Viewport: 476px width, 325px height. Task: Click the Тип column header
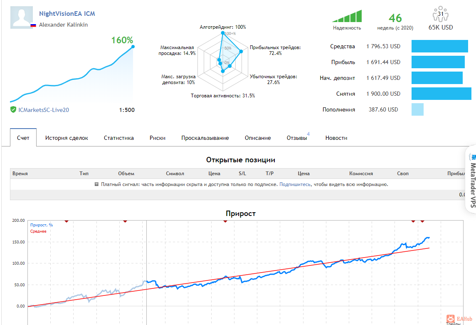84,174
